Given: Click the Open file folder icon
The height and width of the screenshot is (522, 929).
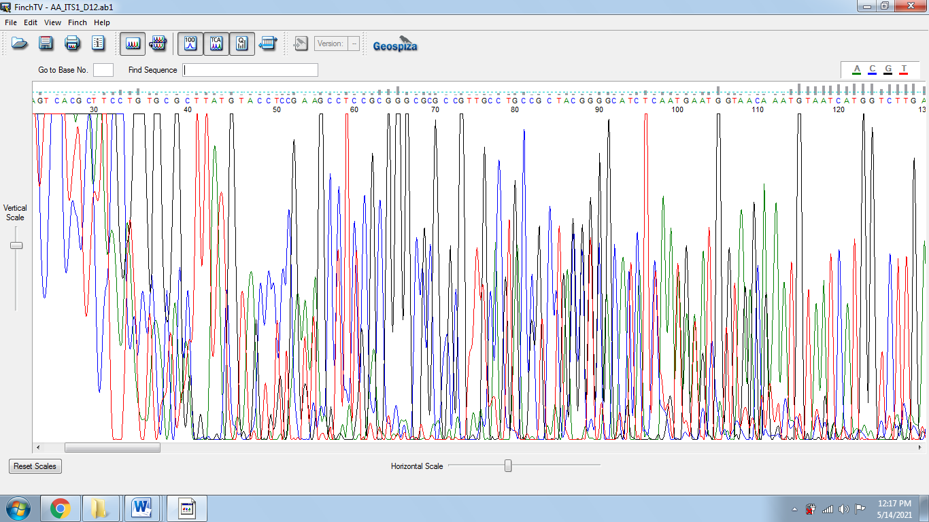Looking at the screenshot, I should [20, 43].
